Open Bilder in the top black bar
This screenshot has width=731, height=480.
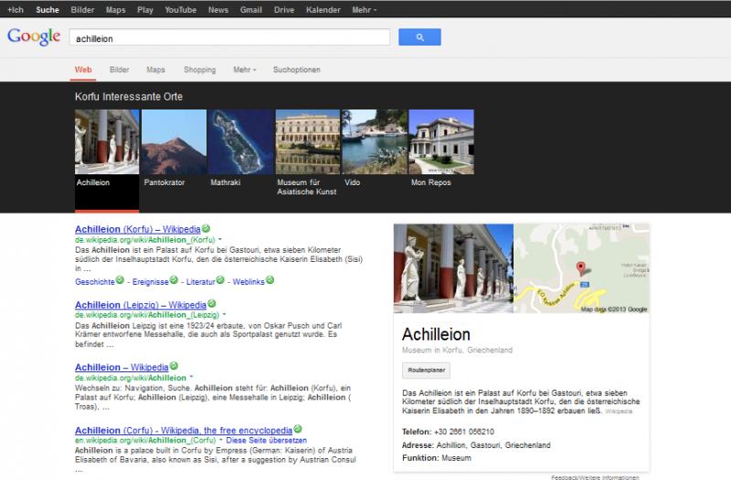pos(82,10)
